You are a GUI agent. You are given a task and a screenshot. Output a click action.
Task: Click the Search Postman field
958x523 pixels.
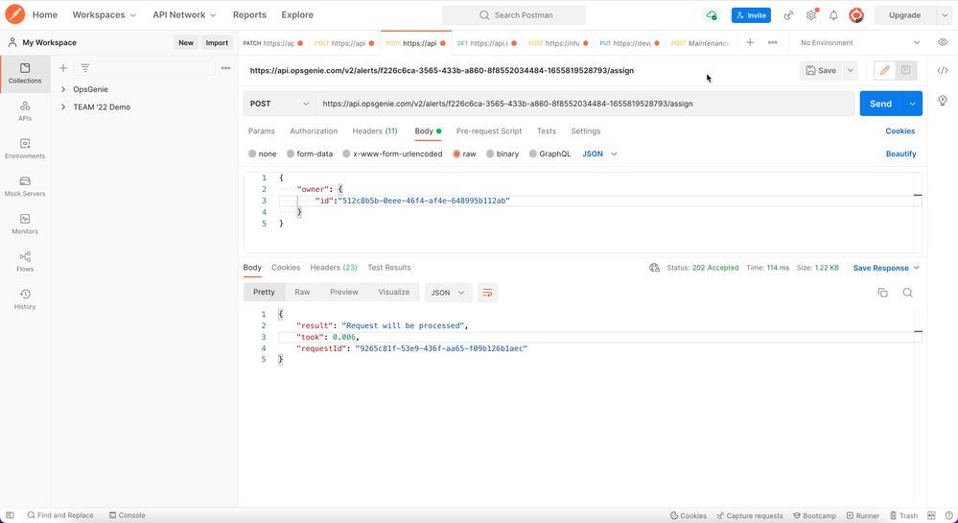point(513,15)
